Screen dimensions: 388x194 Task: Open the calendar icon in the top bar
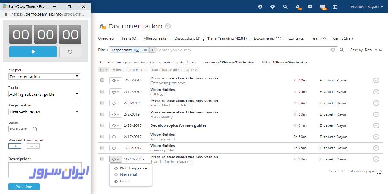(335, 6)
